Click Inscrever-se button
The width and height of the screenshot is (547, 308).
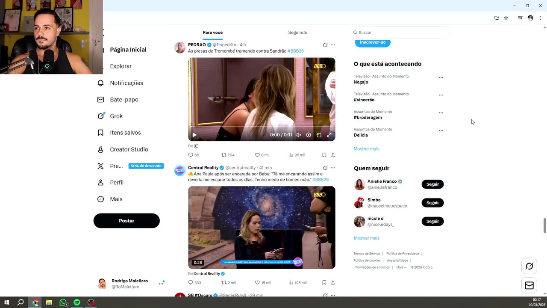point(373,42)
